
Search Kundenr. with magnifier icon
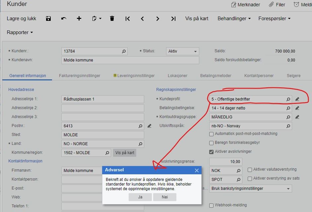tap(124, 51)
